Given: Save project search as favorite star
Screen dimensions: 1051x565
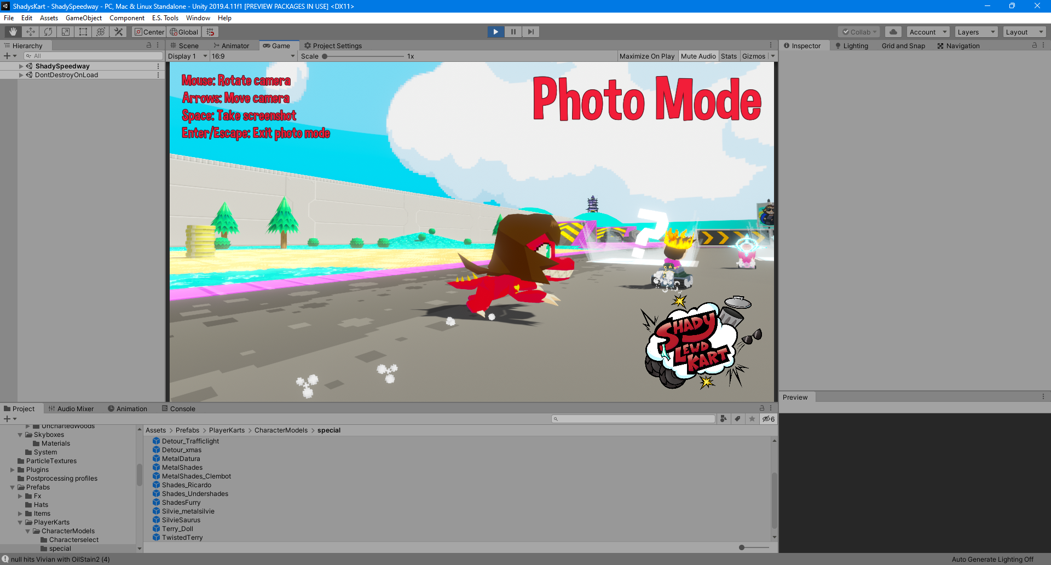Looking at the screenshot, I should click(752, 419).
